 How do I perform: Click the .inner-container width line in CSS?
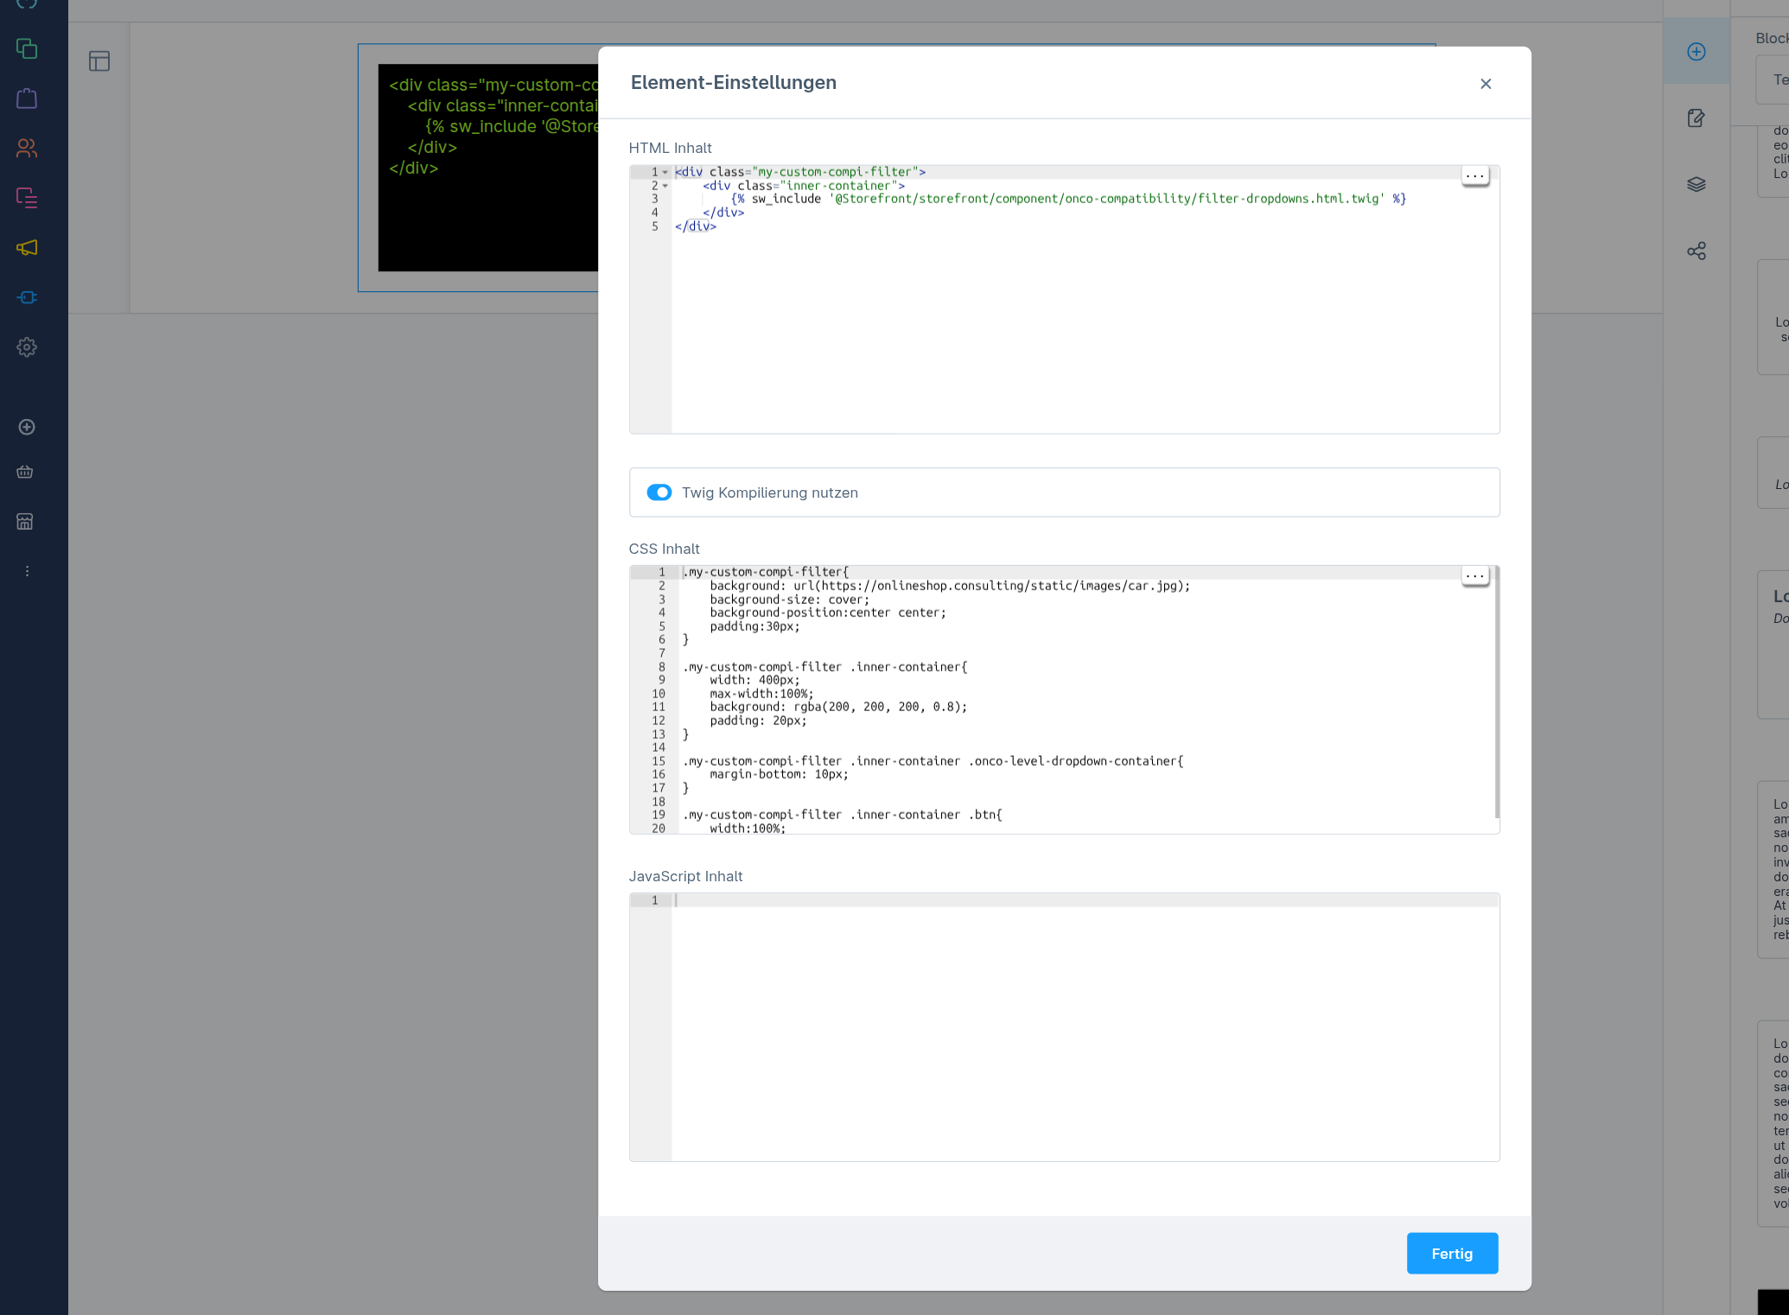click(x=754, y=680)
